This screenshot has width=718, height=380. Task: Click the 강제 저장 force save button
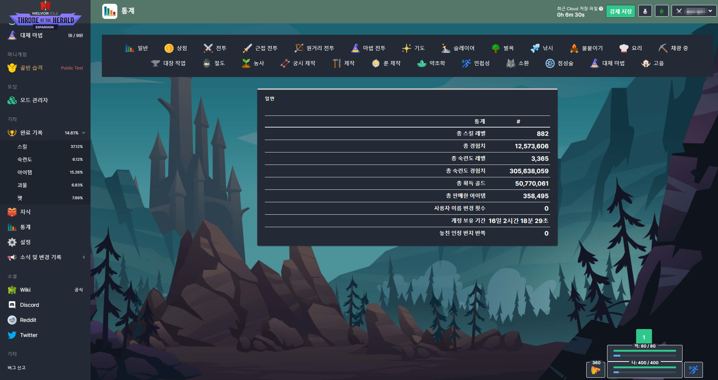click(621, 11)
